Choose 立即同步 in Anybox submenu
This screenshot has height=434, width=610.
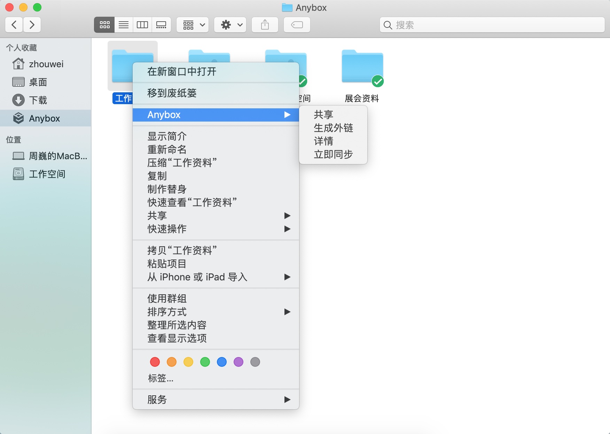pyautogui.click(x=333, y=154)
